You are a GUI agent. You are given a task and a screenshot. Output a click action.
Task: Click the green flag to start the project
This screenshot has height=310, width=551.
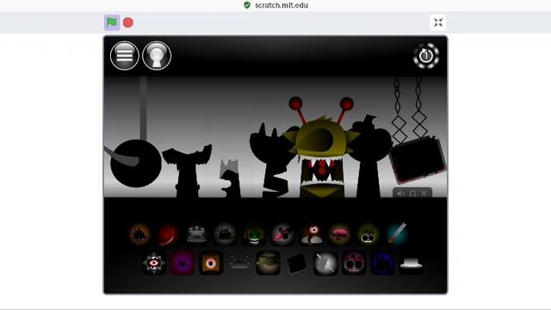[112, 22]
